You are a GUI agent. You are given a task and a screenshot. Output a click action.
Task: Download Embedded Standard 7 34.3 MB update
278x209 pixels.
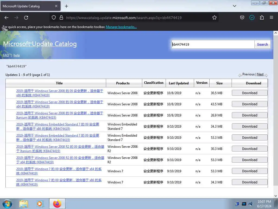pyautogui.click(x=250, y=126)
